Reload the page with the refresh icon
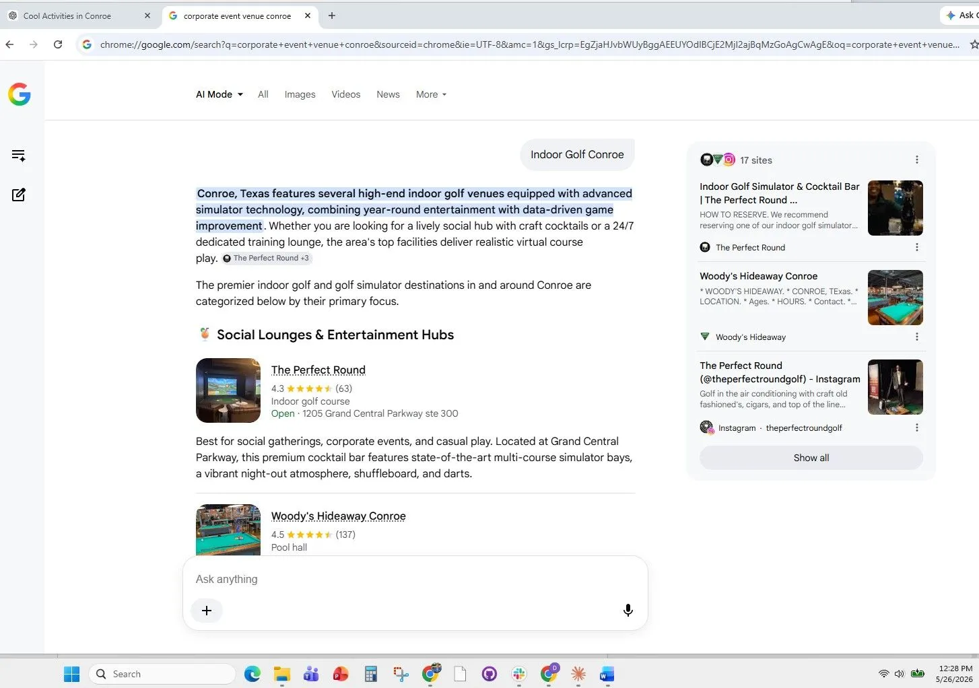979x688 pixels. coord(58,44)
